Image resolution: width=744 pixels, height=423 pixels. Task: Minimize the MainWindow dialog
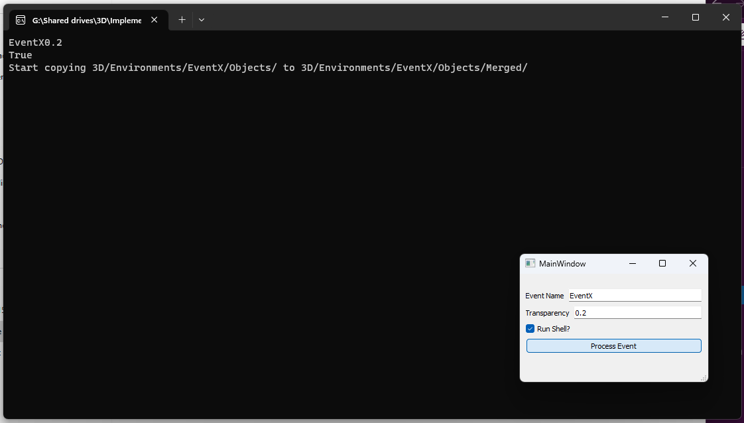(x=633, y=264)
